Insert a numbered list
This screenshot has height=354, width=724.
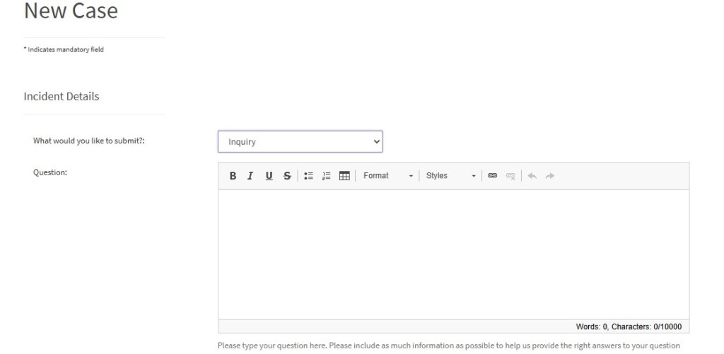pos(327,176)
